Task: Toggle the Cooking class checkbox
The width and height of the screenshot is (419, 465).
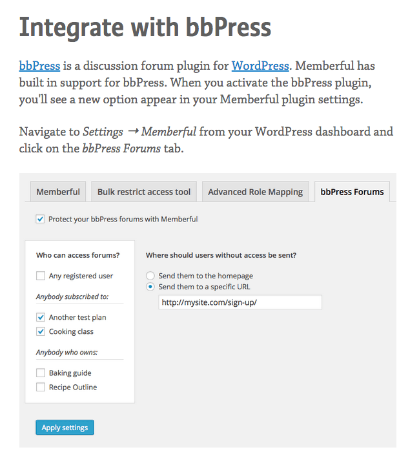Action: pyautogui.click(x=41, y=331)
